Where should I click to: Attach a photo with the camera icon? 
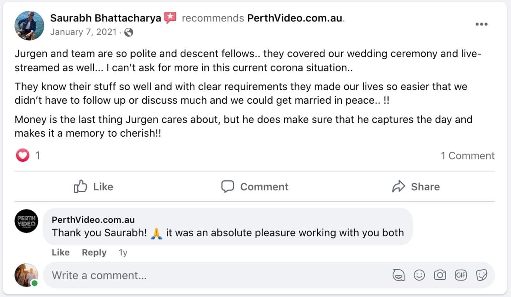point(440,275)
